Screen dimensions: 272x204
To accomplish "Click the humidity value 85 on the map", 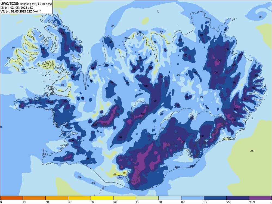I will coord(8,58).
